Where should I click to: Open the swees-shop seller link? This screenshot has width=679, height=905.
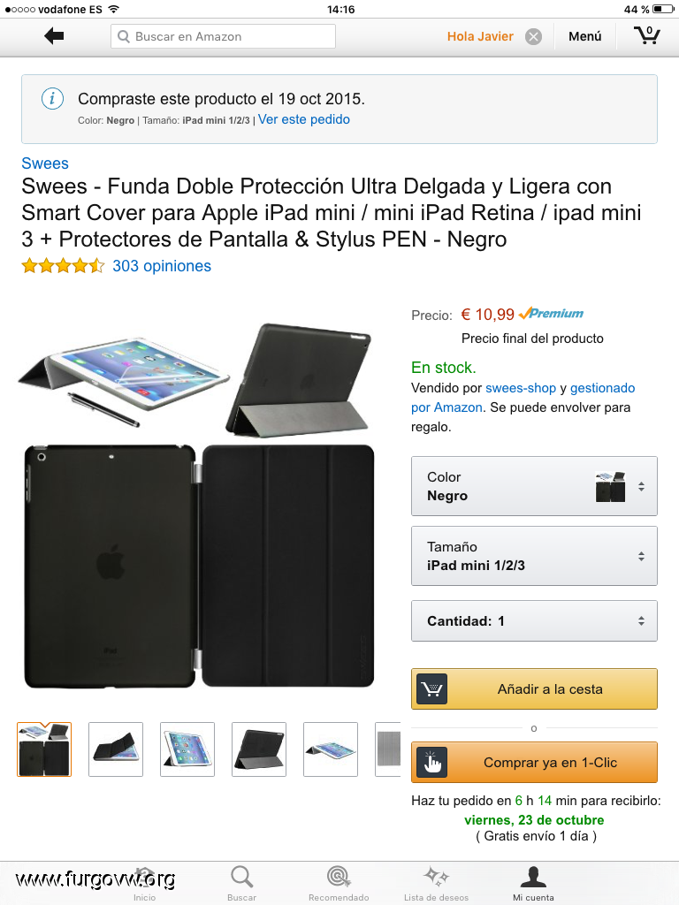coord(520,388)
